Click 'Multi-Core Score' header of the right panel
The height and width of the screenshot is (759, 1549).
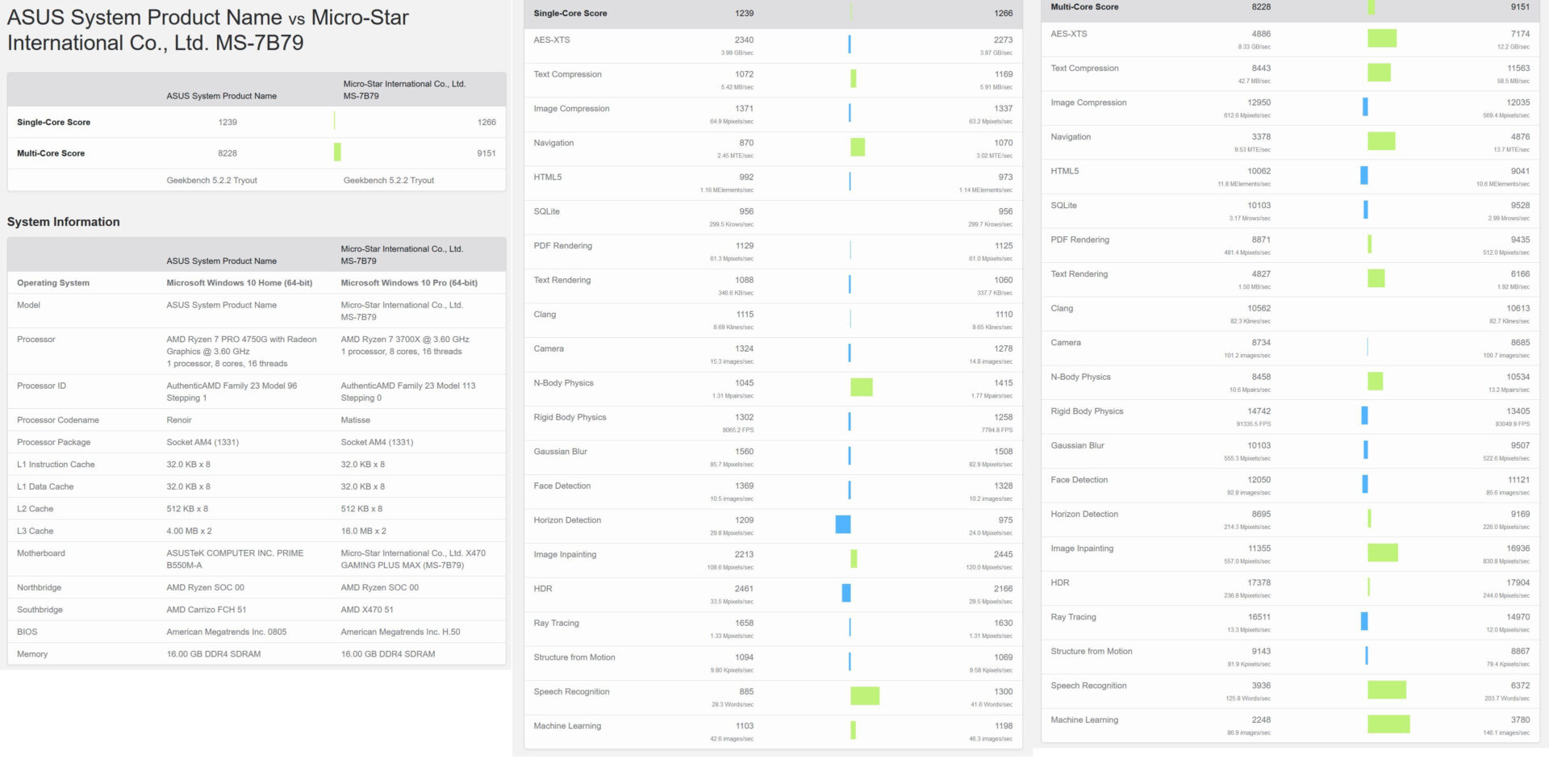1084,6
